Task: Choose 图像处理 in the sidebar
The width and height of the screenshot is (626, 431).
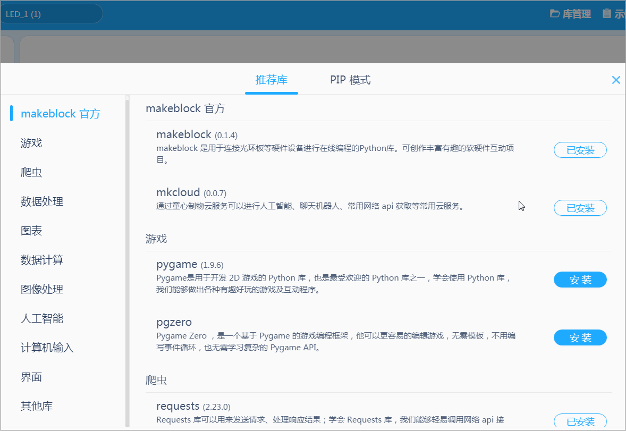Action: [42, 289]
